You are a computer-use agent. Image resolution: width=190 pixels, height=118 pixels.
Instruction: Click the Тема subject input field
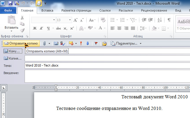pyautogui.click(x=107, y=65)
